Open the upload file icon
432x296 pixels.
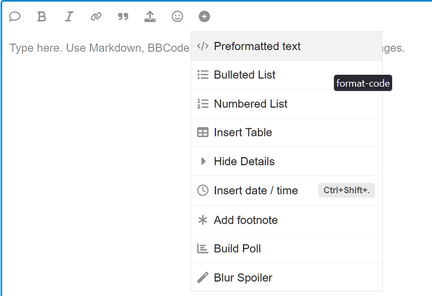150,16
